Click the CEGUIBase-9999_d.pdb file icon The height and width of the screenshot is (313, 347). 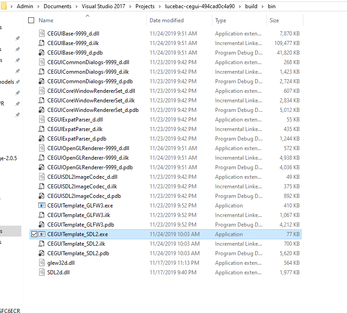[42, 53]
